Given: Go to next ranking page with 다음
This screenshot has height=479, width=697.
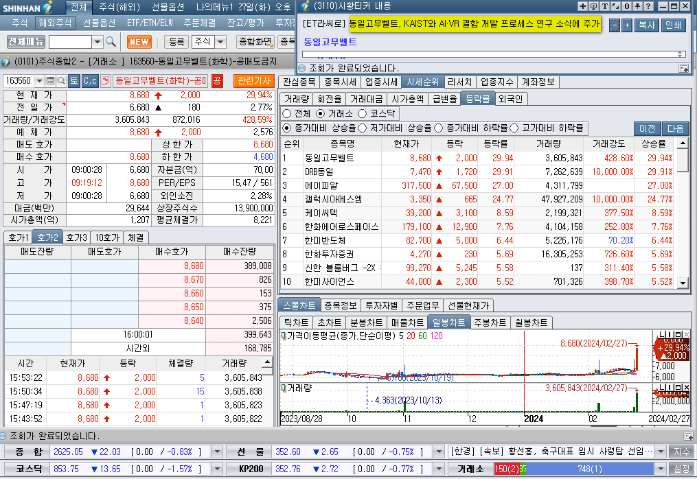Looking at the screenshot, I should 675,128.
